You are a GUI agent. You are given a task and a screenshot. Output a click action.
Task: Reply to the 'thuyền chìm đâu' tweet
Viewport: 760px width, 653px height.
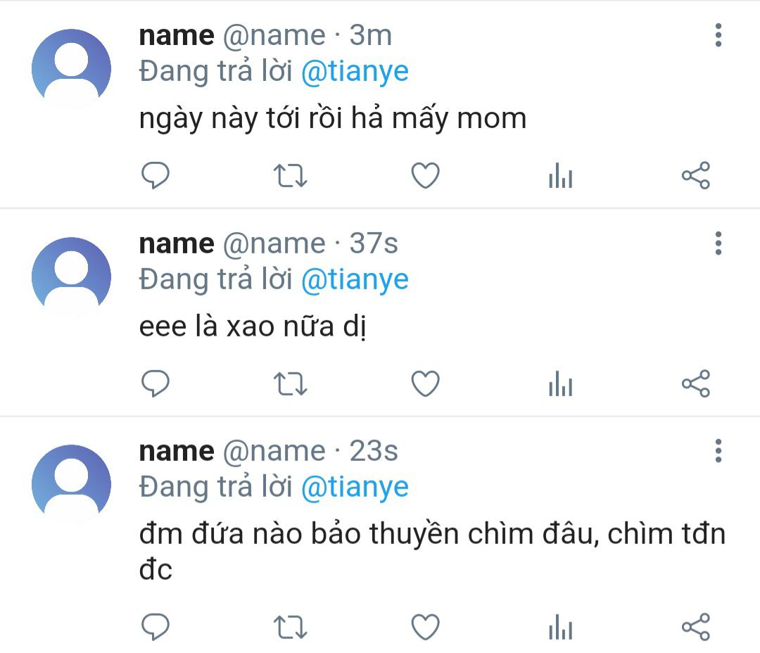click(x=156, y=626)
